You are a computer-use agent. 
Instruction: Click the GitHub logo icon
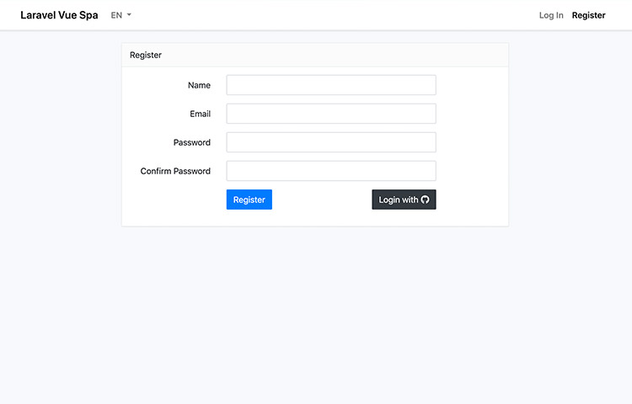pos(425,200)
